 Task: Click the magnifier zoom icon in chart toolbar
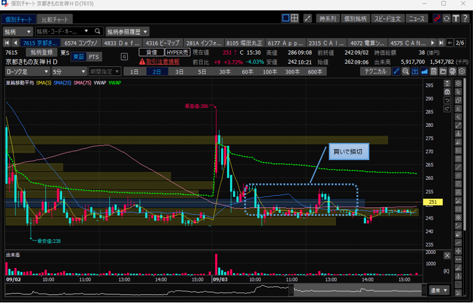(406, 72)
